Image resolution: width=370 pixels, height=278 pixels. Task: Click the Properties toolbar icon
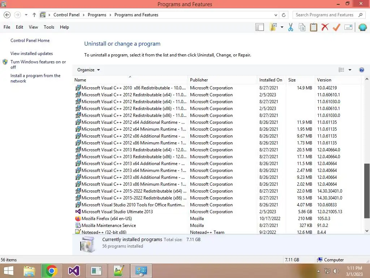[x=348, y=27]
